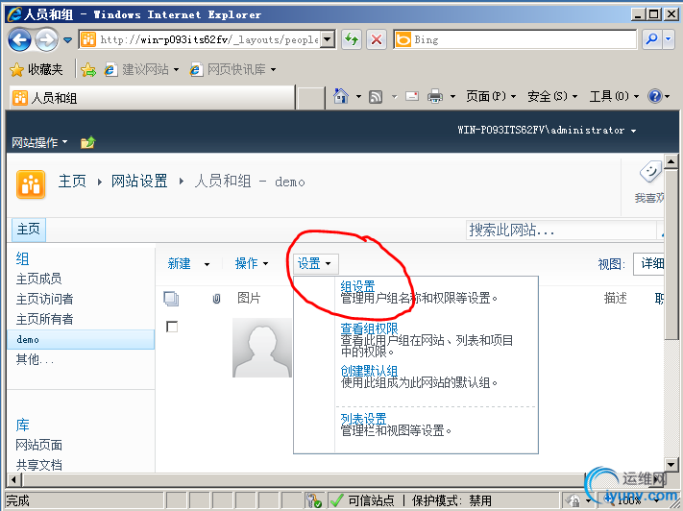Click the 搜索此网站 search box
The width and height of the screenshot is (683, 511).
tap(562, 230)
